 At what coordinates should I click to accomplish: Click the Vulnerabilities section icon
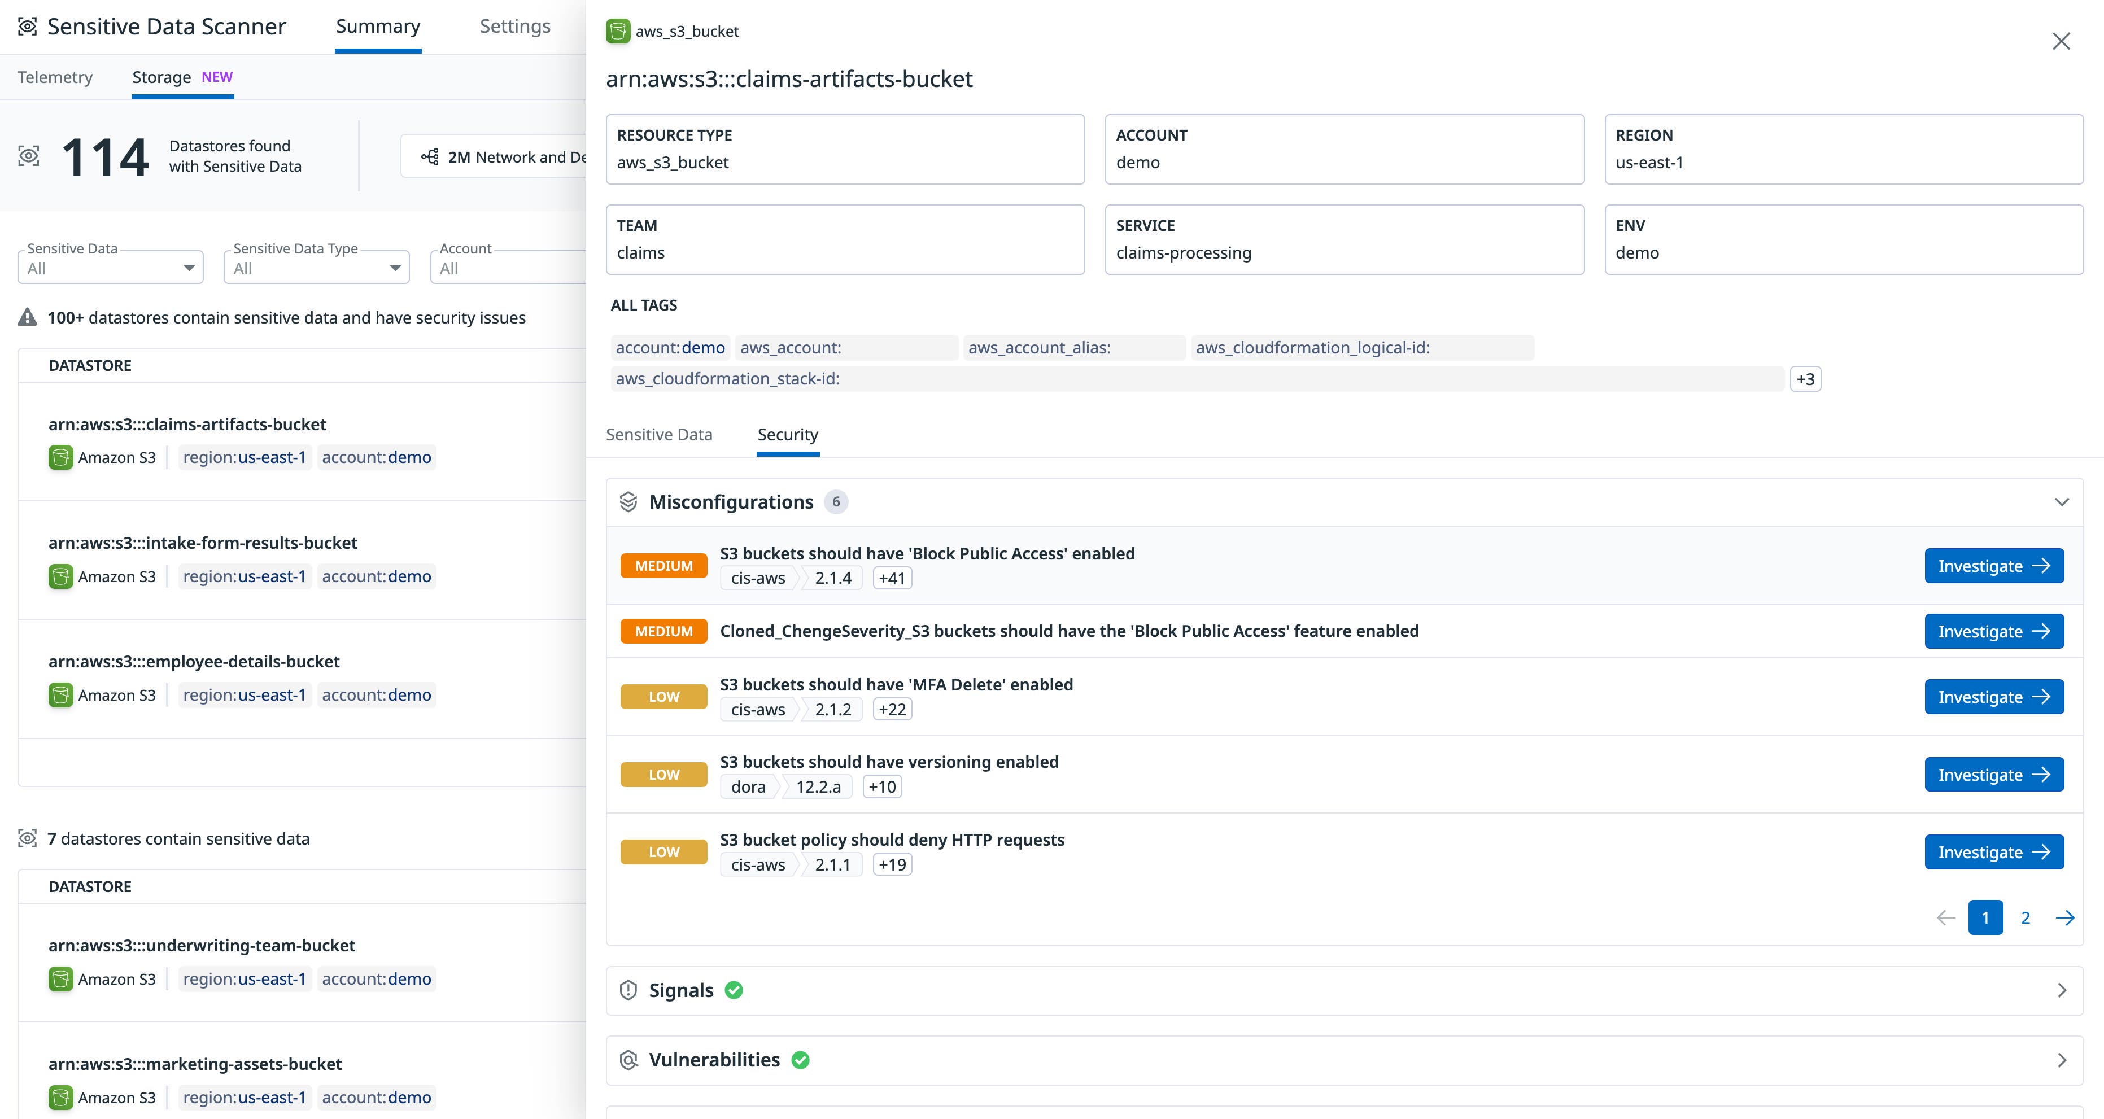pyautogui.click(x=628, y=1059)
